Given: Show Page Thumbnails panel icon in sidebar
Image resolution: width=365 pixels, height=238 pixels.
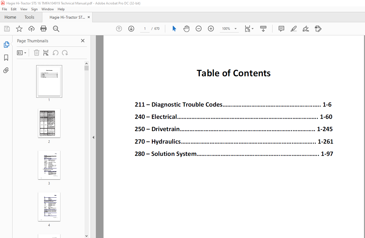Looking at the screenshot, I should click(x=6, y=45).
